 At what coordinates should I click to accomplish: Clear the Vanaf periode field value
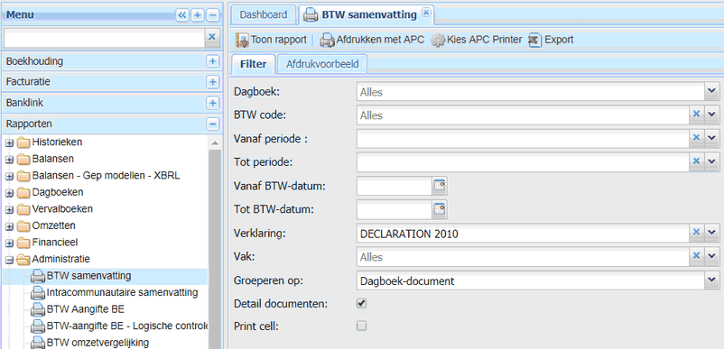pos(696,138)
